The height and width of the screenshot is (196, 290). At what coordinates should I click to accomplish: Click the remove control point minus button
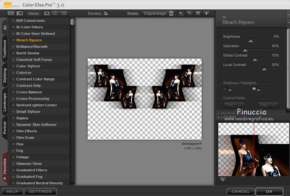234,105
